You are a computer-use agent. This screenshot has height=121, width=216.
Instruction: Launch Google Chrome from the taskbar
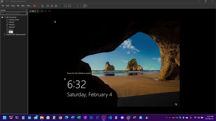point(60,118)
